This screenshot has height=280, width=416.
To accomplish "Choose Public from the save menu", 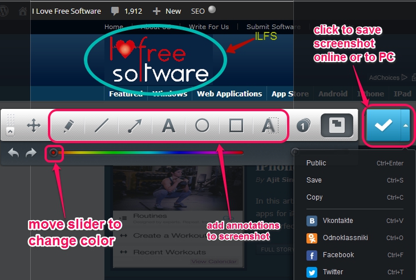I will point(355,163).
